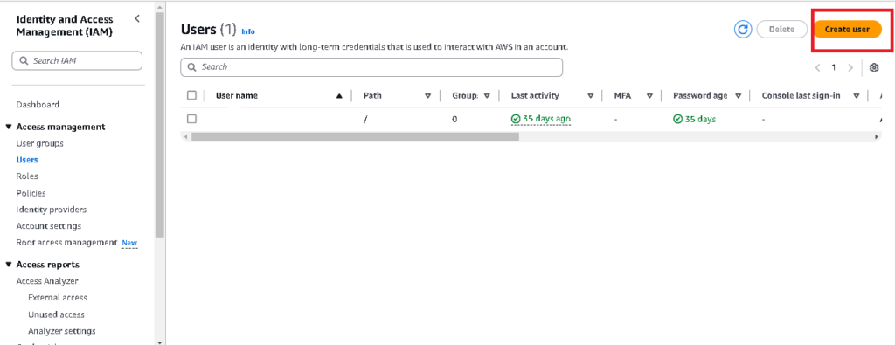
Task: Sort by Last activity column arrow
Action: (x=591, y=96)
